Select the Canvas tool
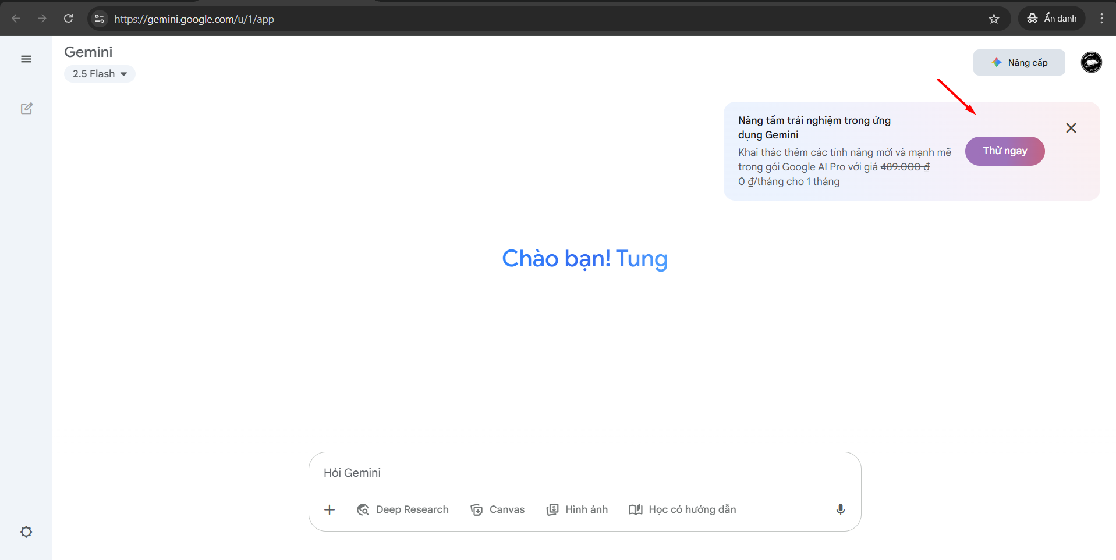This screenshot has width=1116, height=560. [498, 509]
